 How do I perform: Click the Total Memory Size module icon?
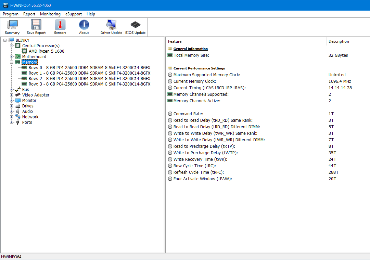coord(170,55)
